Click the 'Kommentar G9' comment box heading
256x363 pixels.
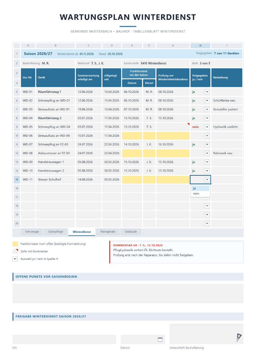(138, 245)
